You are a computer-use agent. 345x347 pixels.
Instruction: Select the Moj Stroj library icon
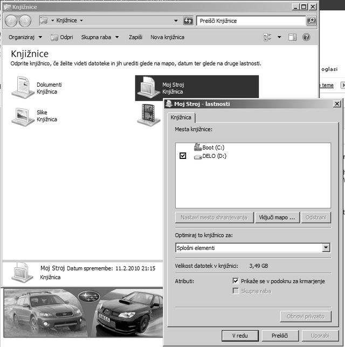[148, 88]
